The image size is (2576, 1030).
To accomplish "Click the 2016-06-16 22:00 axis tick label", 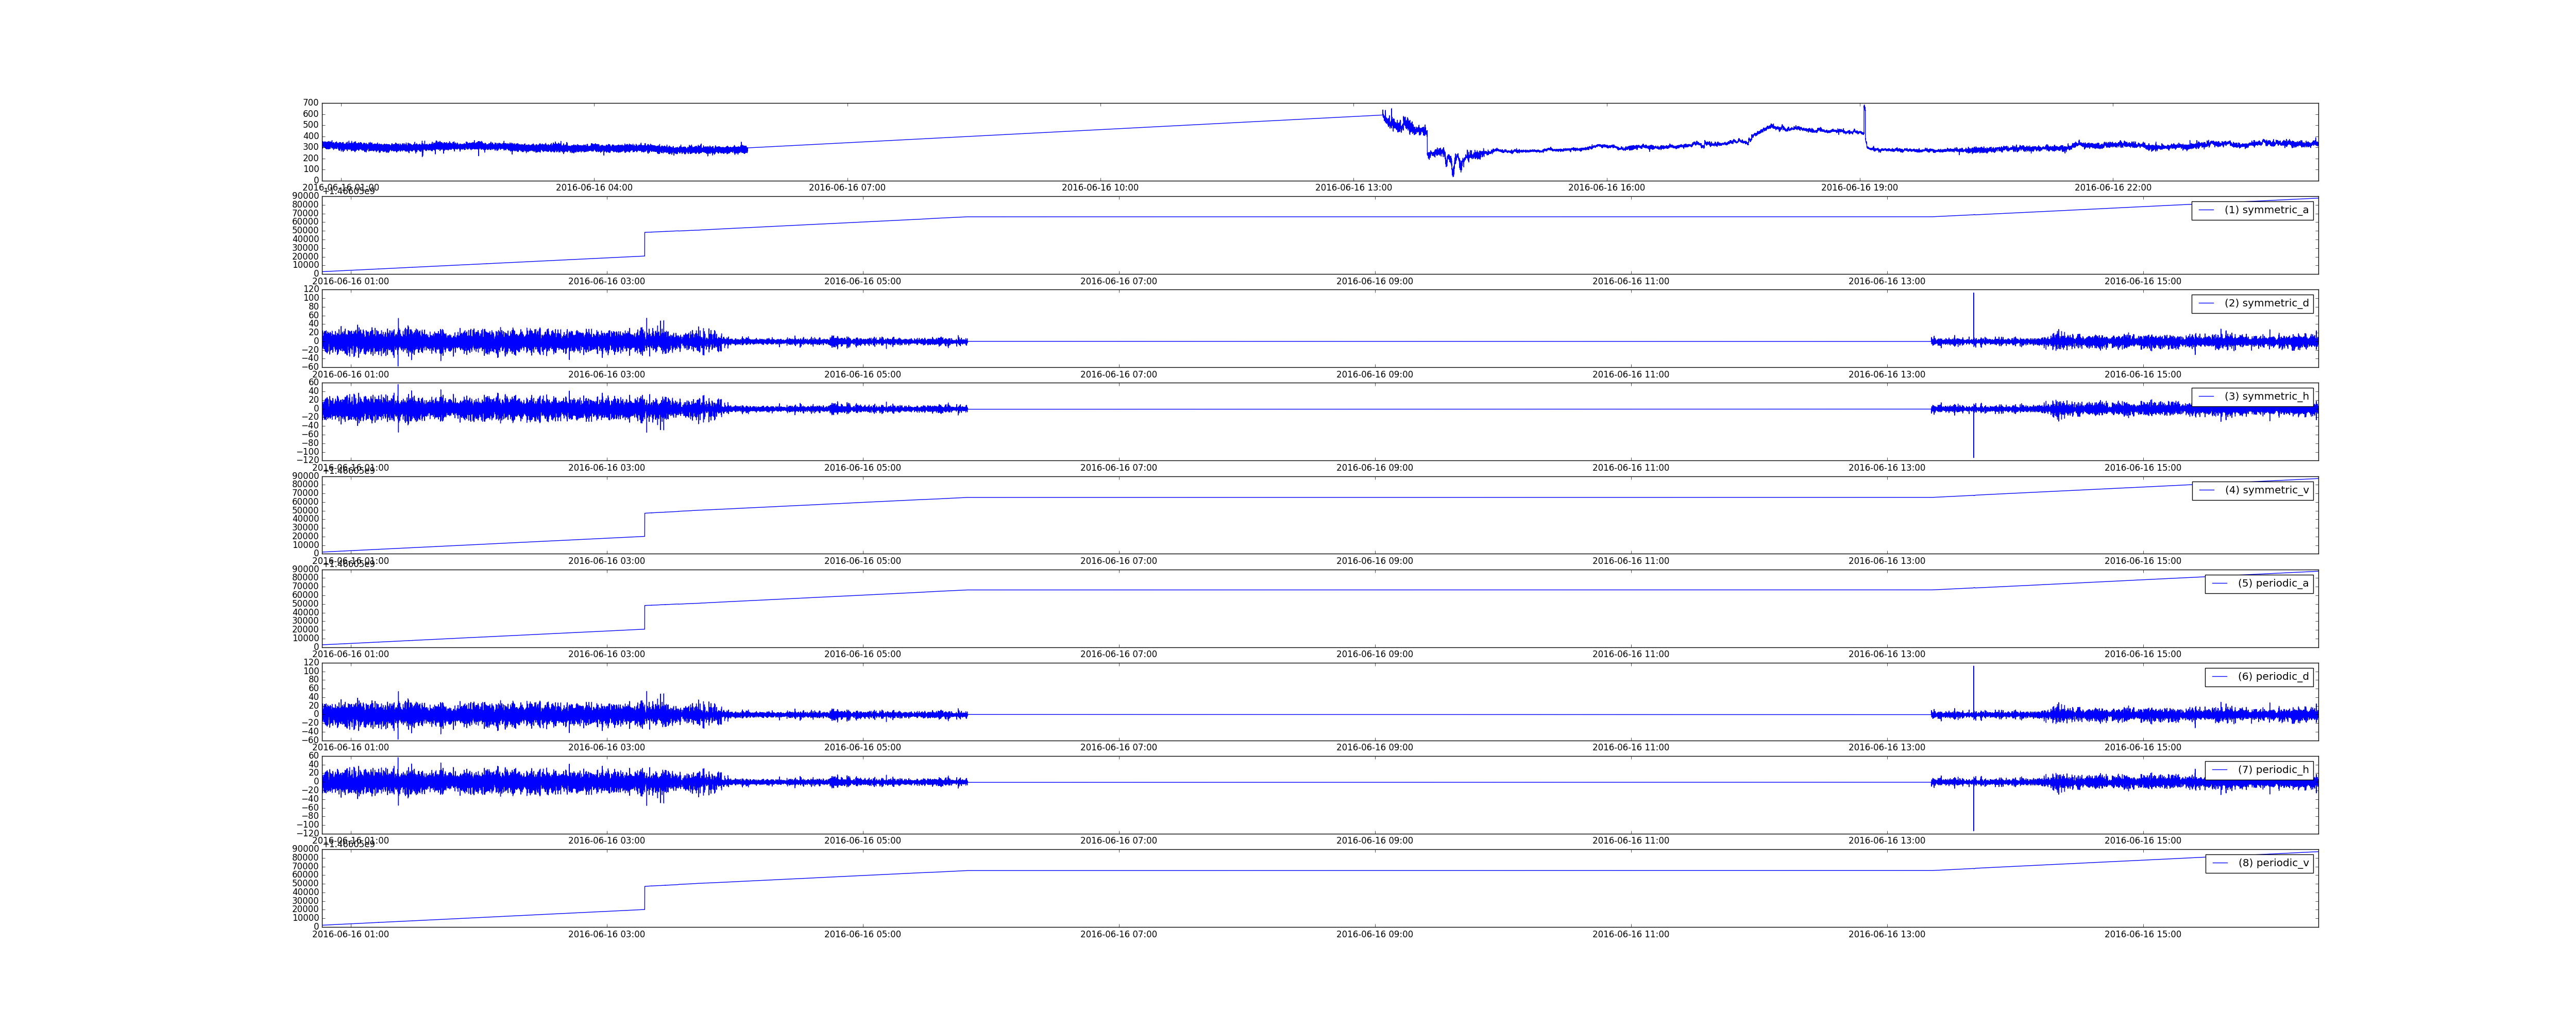I will pyautogui.click(x=2112, y=188).
